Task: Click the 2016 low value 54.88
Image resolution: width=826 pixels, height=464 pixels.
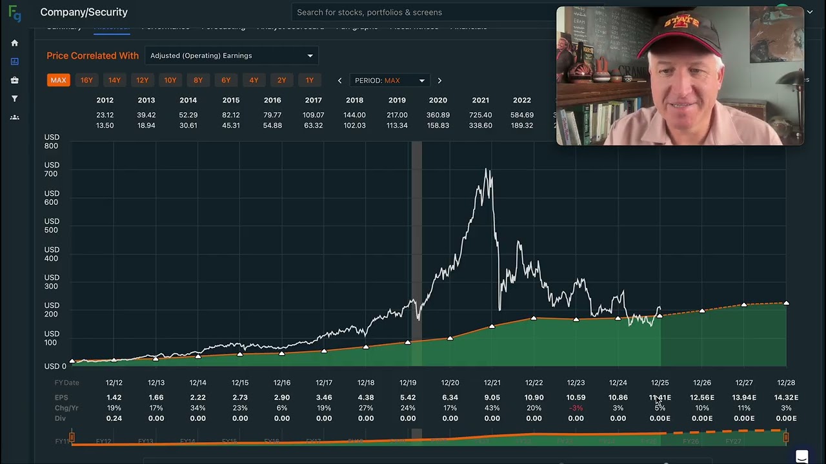Action: 272,125
